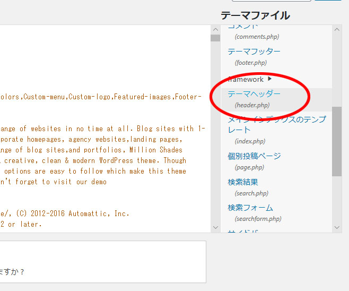Image resolution: width=349 pixels, height=291 pixels.
Task: Click theme file list scroll-down arrow
Action: point(337,227)
